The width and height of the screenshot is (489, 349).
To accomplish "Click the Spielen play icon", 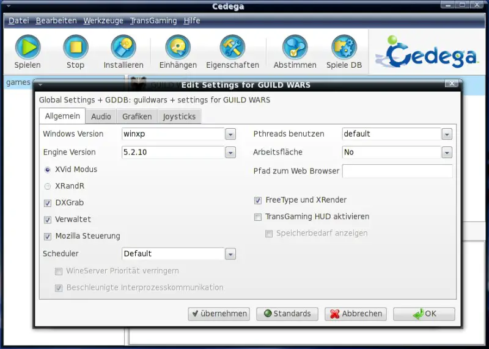I will pos(28,48).
